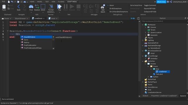Viewport: 188px width, 105px height.
Task: Select SoundService in Explorer
Action: (152, 87)
